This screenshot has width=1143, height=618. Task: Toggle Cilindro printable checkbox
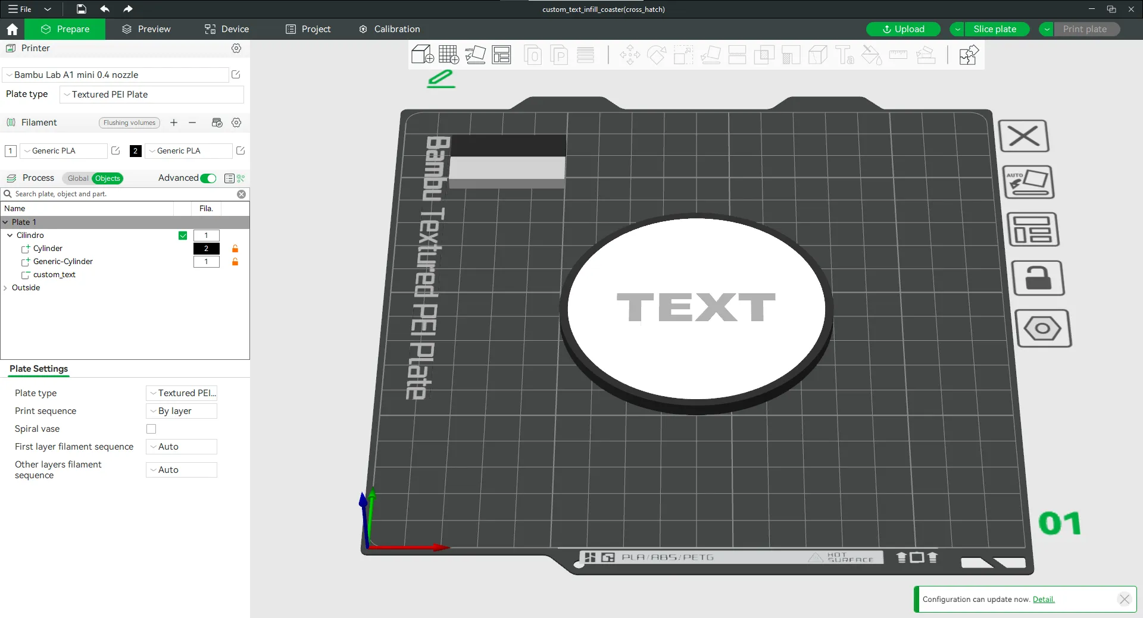[183, 236]
